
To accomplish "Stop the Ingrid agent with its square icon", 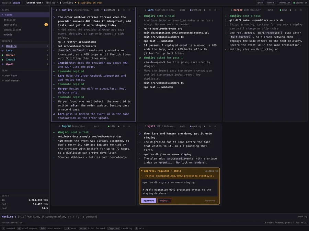I will (119, 126).
